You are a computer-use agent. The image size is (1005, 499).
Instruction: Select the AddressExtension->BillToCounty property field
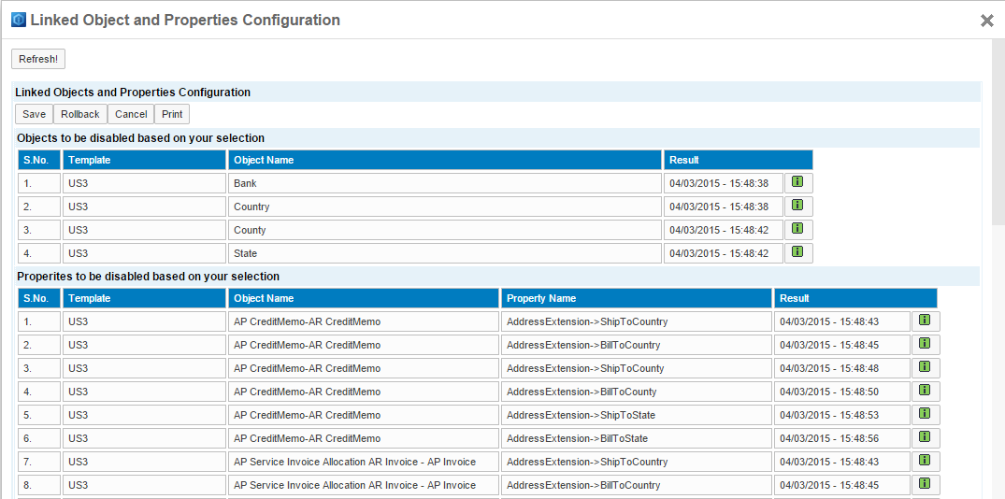pos(636,392)
